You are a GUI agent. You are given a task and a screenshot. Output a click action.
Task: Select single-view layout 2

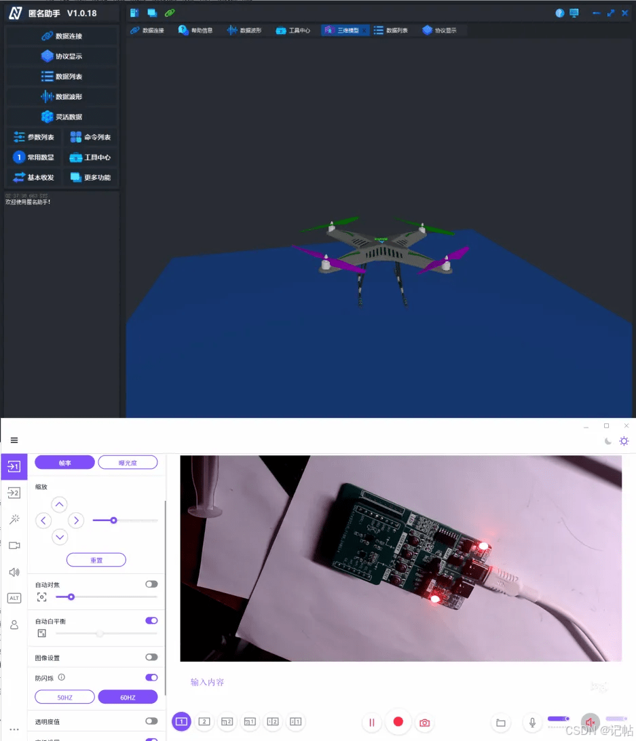[x=204, y=721]
